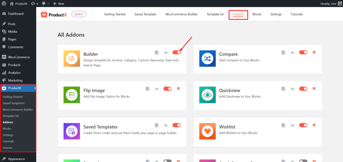Disable the Wishlist addon toggle
The width and height of the screenshot is (343, 162).
[x=303, y=125]
